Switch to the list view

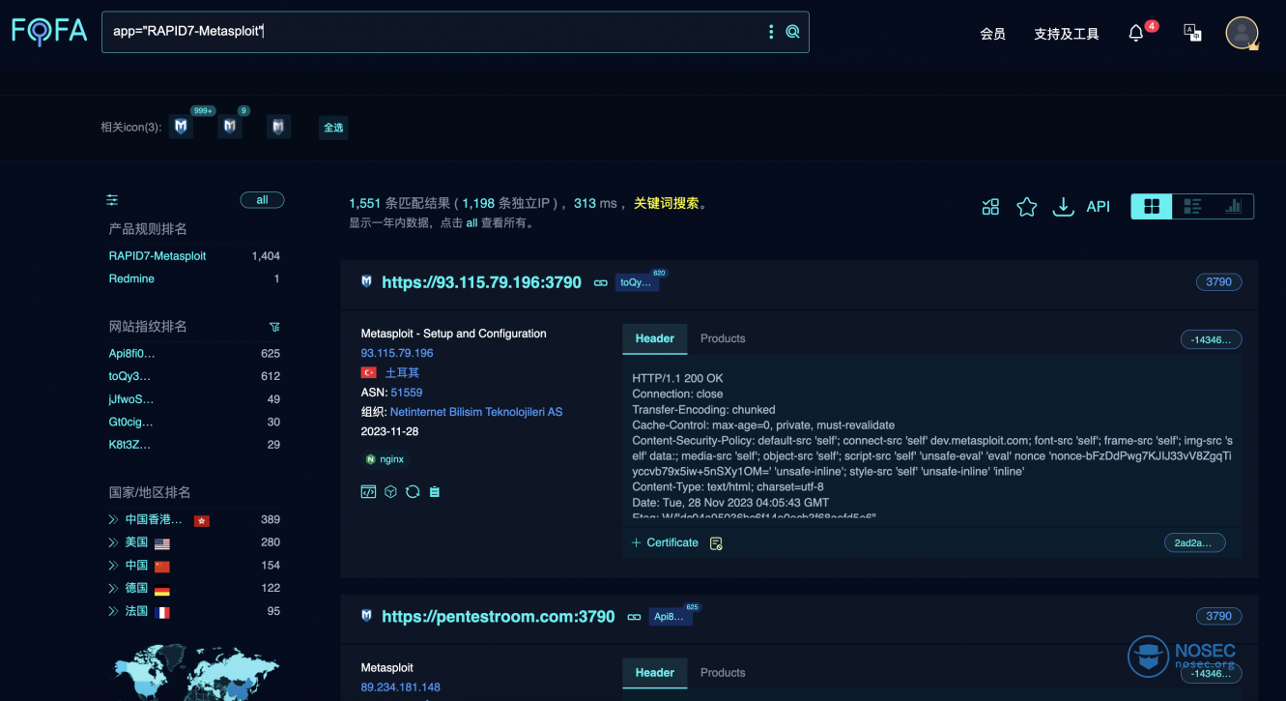pyautogui.click(x=1192, y=206)
